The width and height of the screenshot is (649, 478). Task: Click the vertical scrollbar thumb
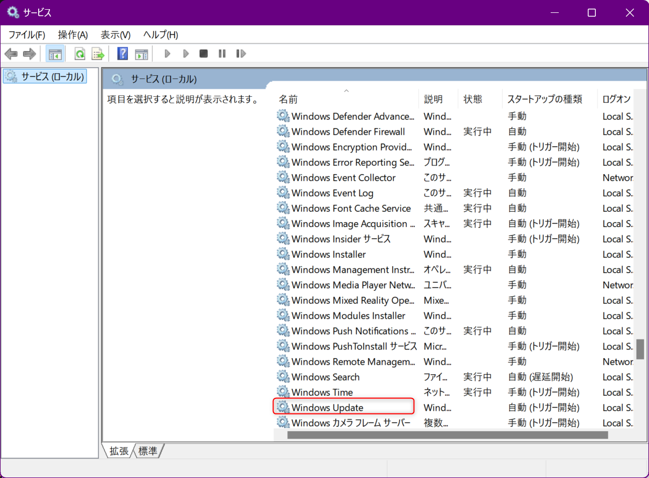pyautogui.click(x=640, y=349)
